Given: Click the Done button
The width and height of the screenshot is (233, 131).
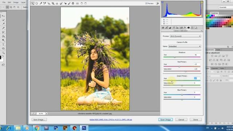Looking at the screenshot, I should coord(196,120).
